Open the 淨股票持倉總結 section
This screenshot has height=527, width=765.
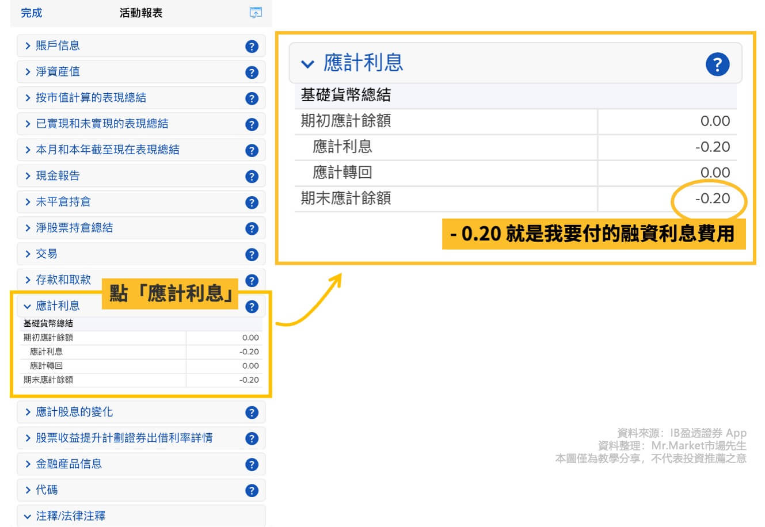coord(74,228)
